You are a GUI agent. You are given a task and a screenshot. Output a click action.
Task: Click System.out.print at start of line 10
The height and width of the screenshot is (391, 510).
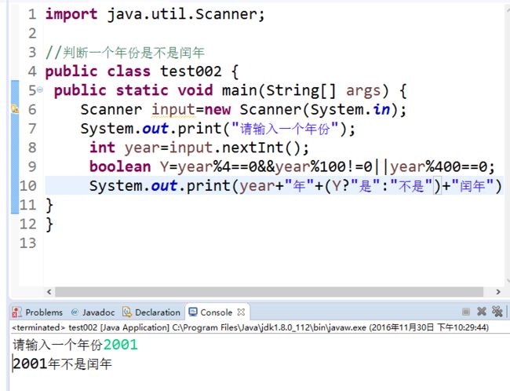click(x=160, y=186)
